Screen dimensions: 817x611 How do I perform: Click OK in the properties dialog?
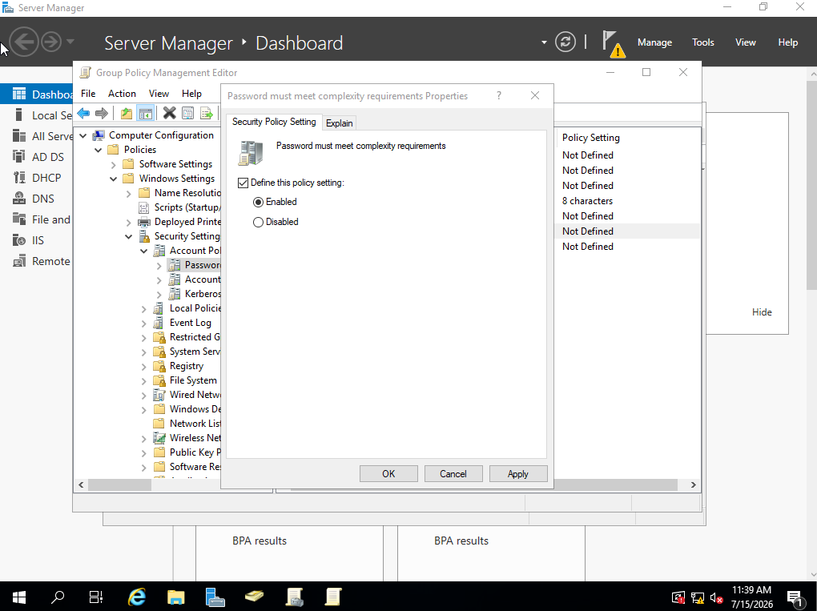[388, 473]
